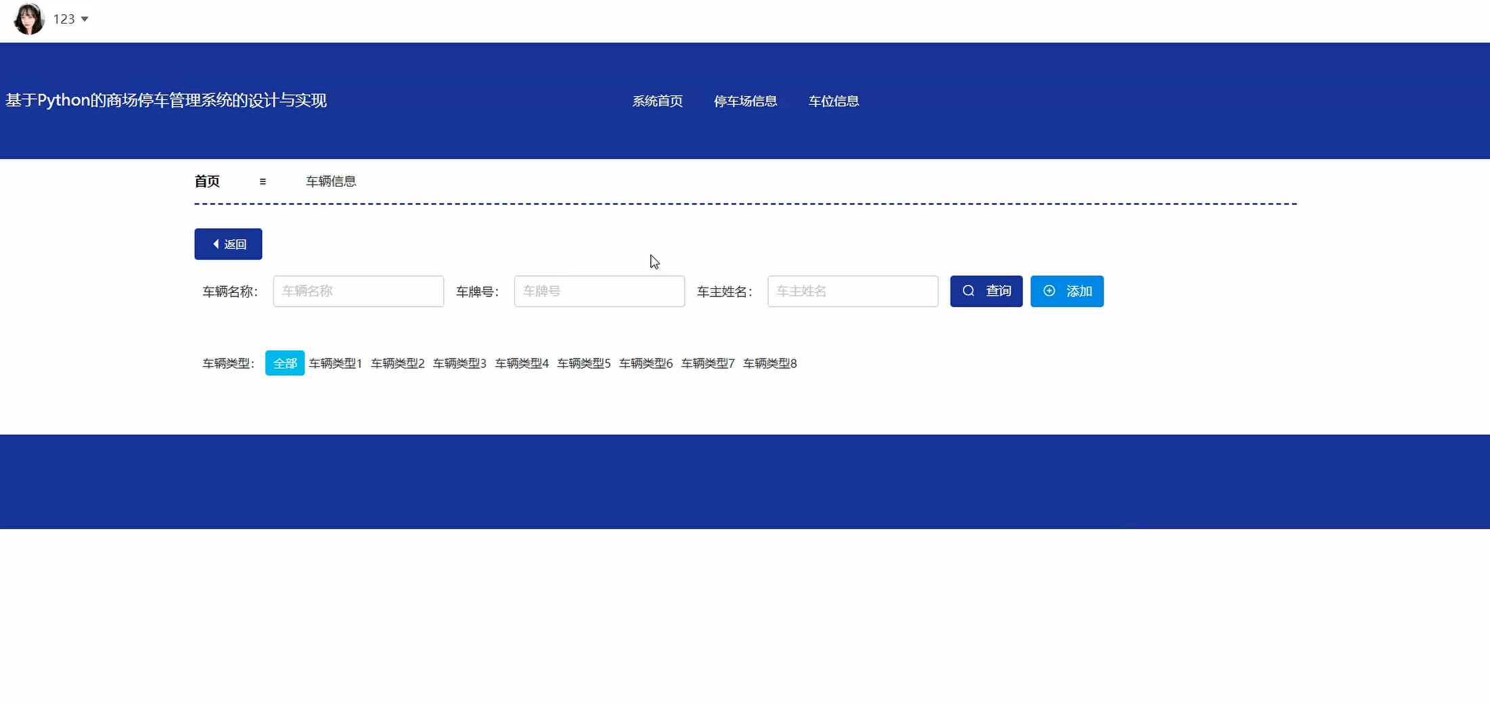Filter by 车辆类型5
1490x703 pixels.
(x=584, y=363)
